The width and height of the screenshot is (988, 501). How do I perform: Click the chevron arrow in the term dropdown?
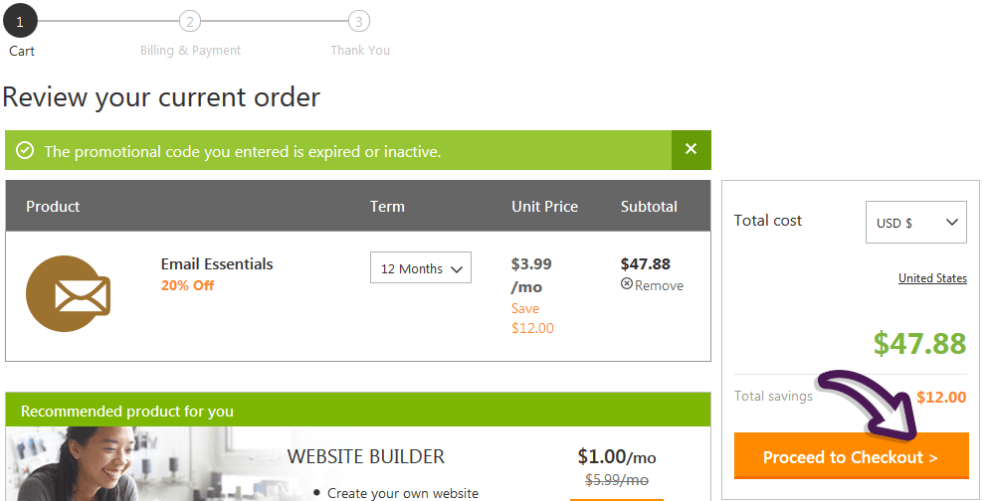pyautogui.click(x=457, y=269)
